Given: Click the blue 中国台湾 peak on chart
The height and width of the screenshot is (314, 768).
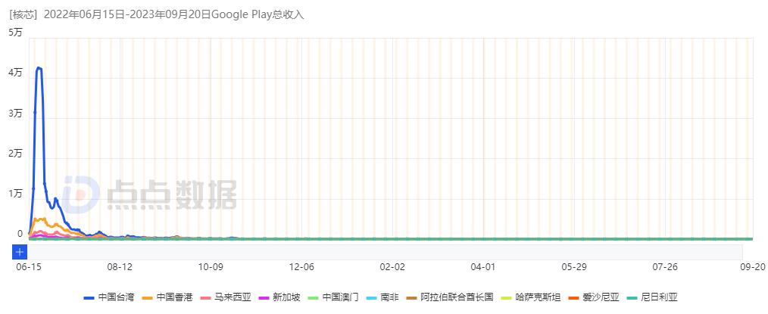Looking at the screenshot, I should click(39, 68).
